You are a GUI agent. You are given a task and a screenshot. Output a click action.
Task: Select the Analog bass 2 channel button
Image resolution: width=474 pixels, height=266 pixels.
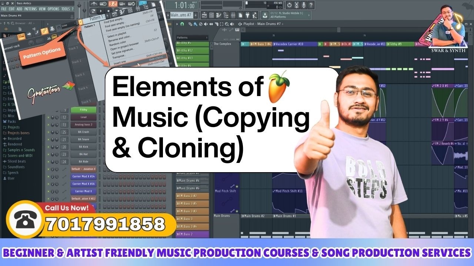point(84,125)
